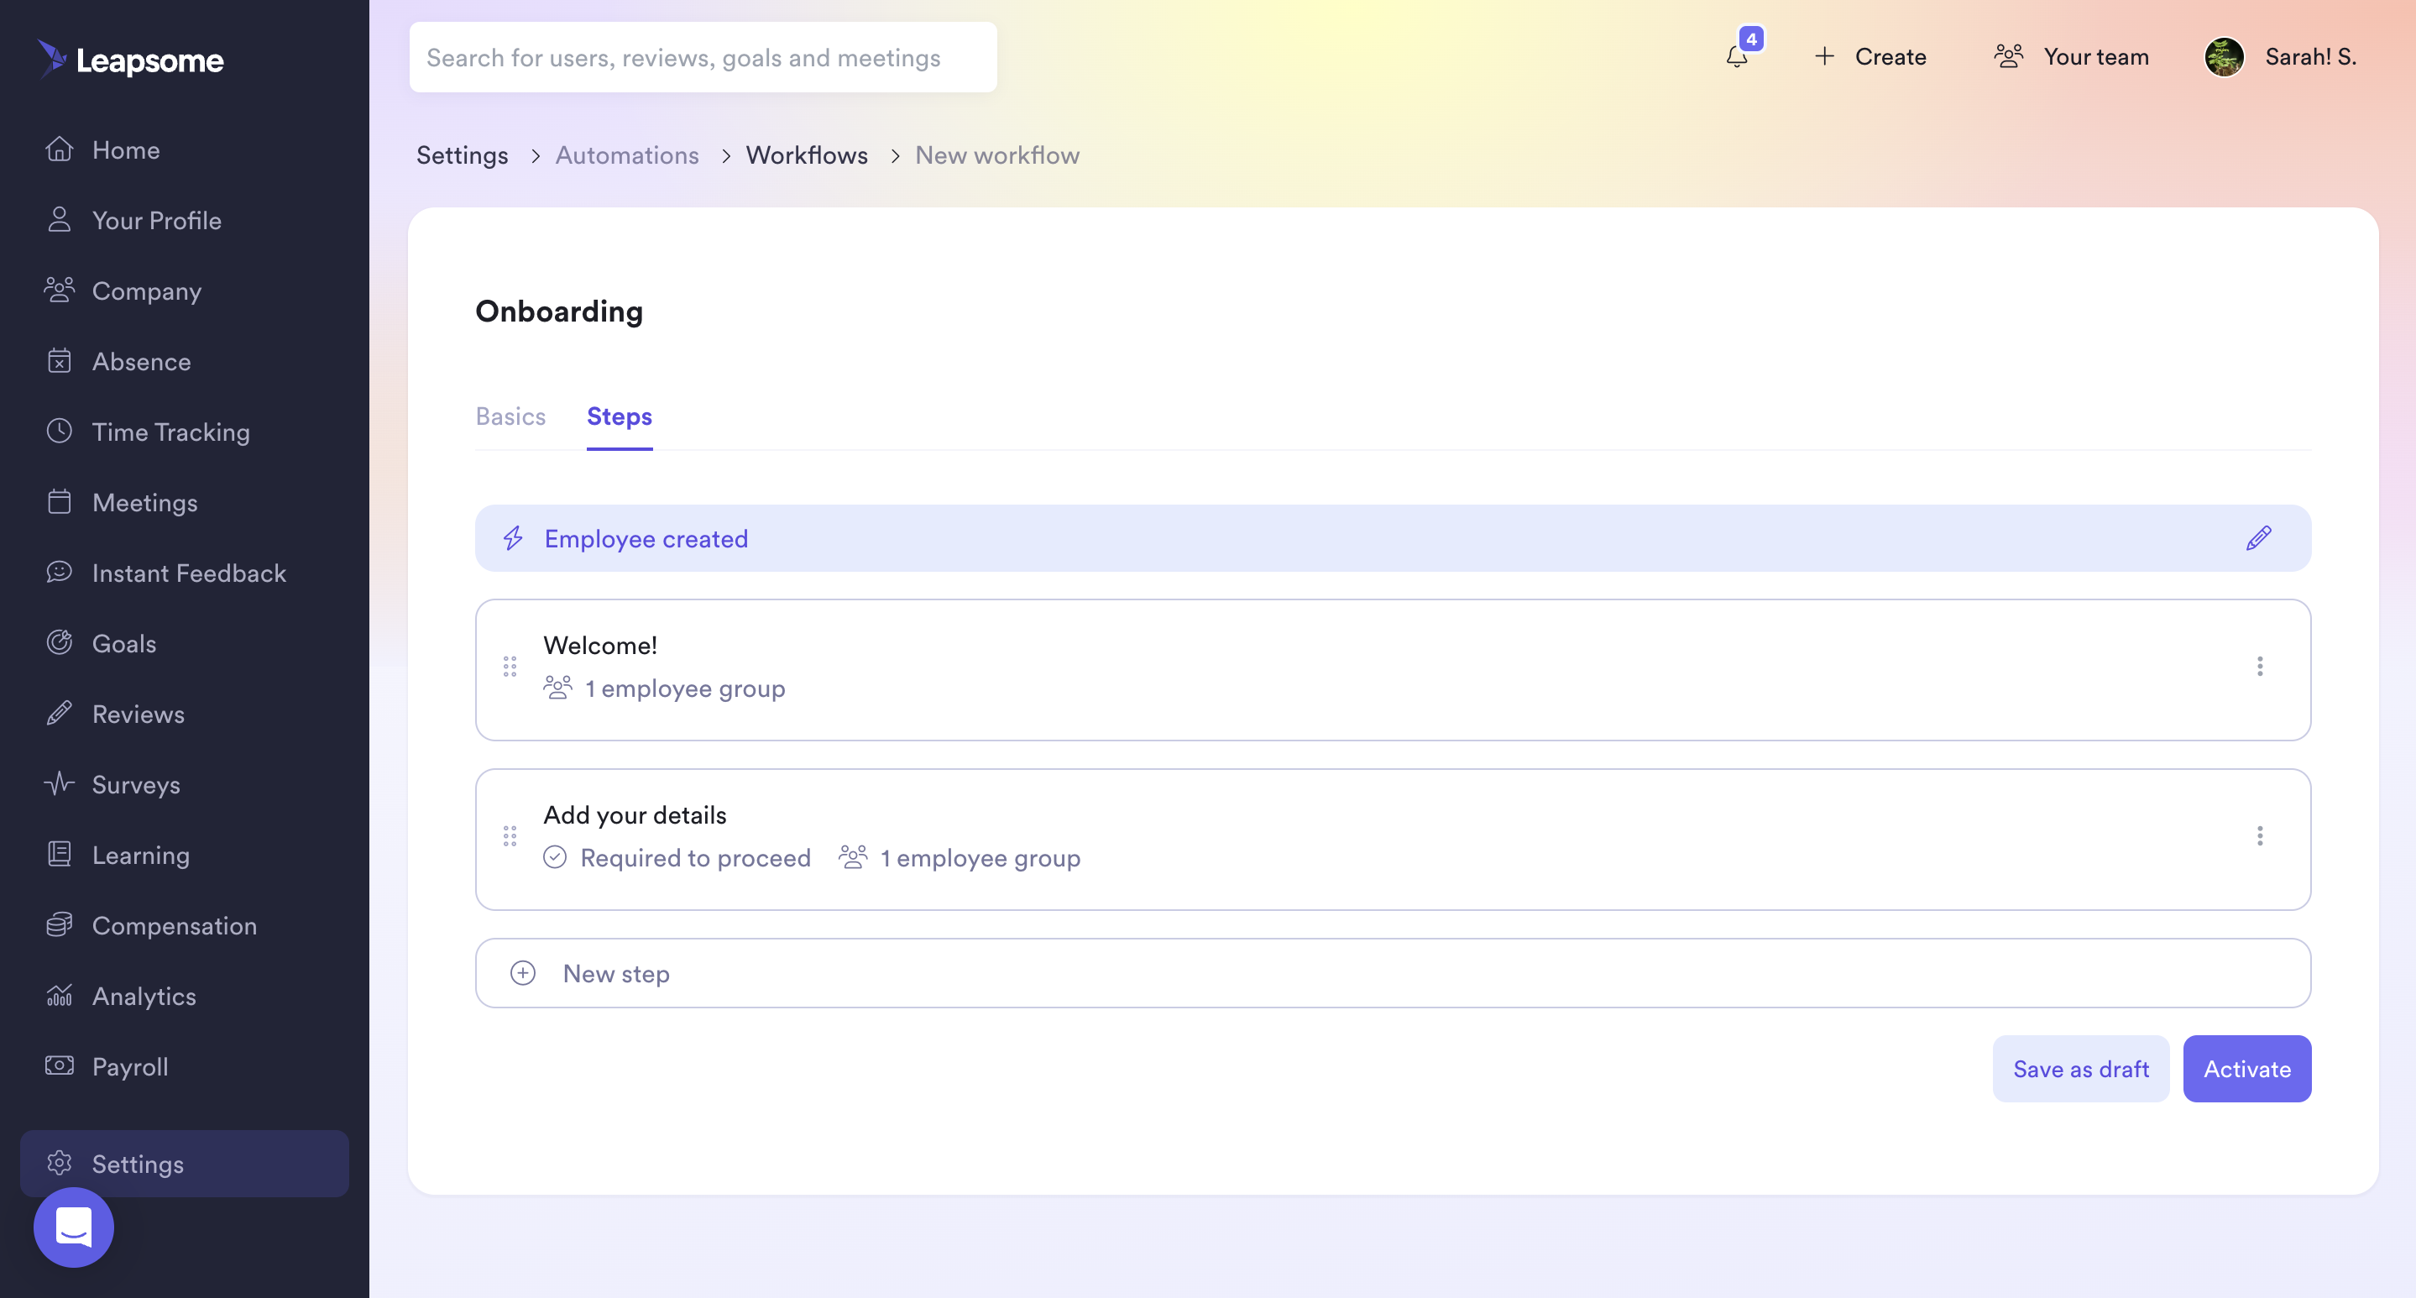Click the Analytics chart icon
The image size is (2416, 1298).
pyautogui.click(x=59, y=995)
